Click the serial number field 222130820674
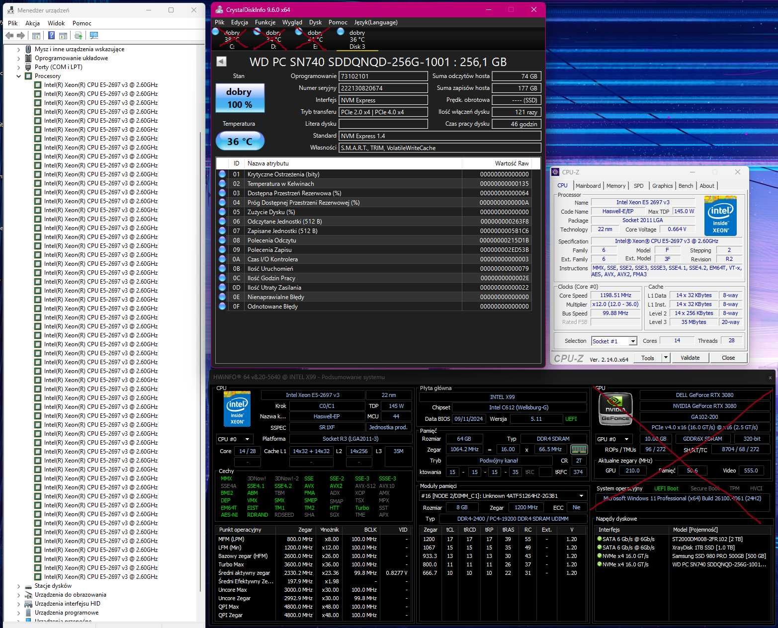This screenshot has width=778, height=628. pos(383,88)
